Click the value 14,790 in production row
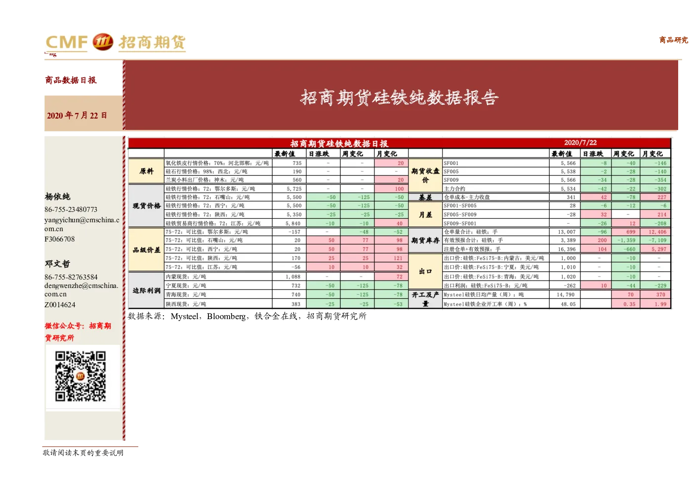Screen dimensions: 693x490 566,294
